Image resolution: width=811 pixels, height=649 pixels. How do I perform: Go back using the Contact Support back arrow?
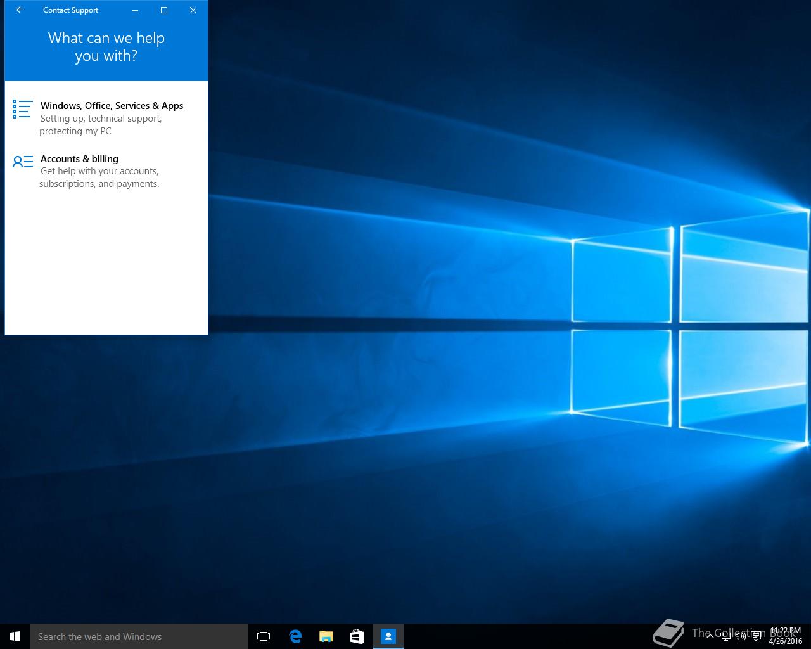coord(20,10)
